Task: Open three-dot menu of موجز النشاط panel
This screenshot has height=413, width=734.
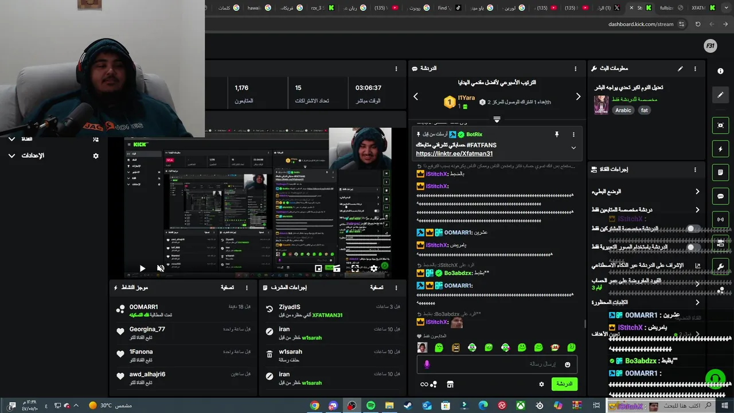Action: pos(247,287)
